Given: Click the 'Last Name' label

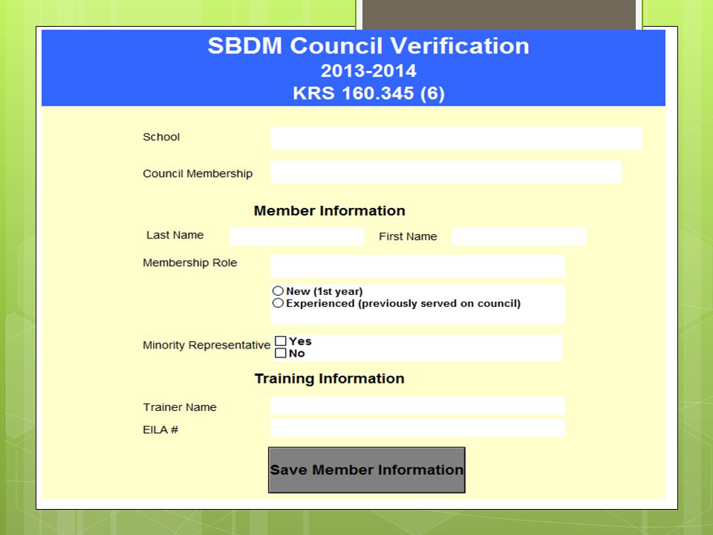Looking at the screenshot, I should tap(175, 236).
